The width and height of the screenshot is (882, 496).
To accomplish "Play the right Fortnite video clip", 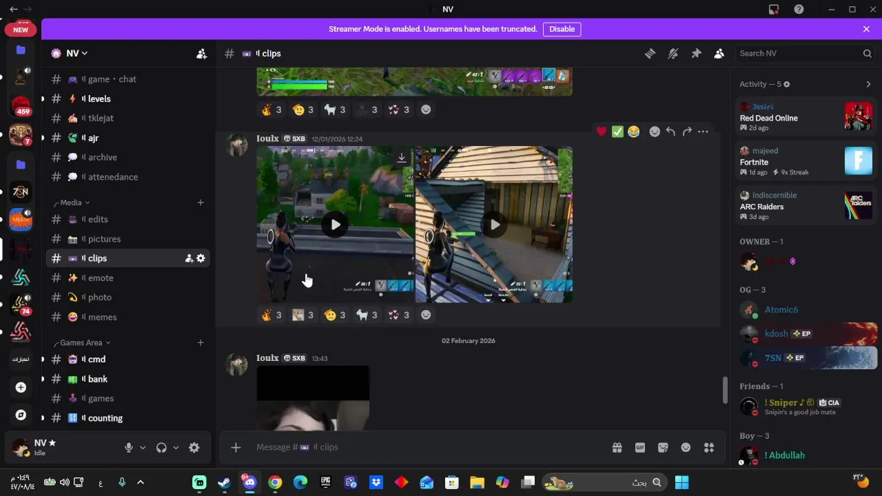I will click(495, 225).
